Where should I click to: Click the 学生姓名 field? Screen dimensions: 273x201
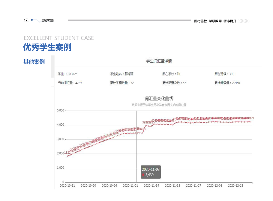point(122,74)
